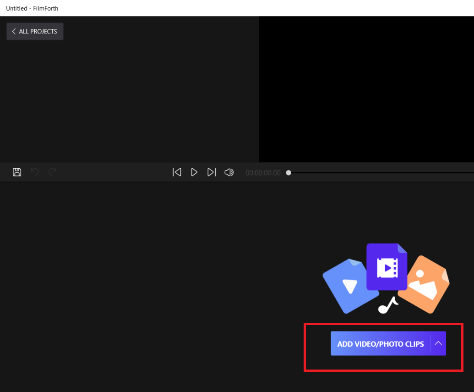
Task: Expand the Add Clips options chevron
Action: 438,343
